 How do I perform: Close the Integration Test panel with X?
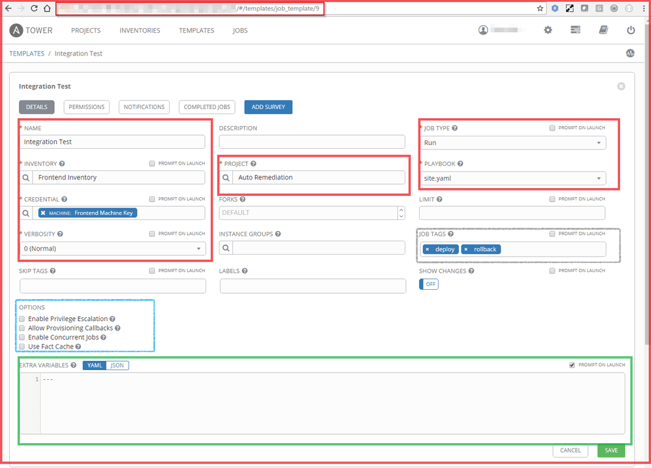(621, 86)
